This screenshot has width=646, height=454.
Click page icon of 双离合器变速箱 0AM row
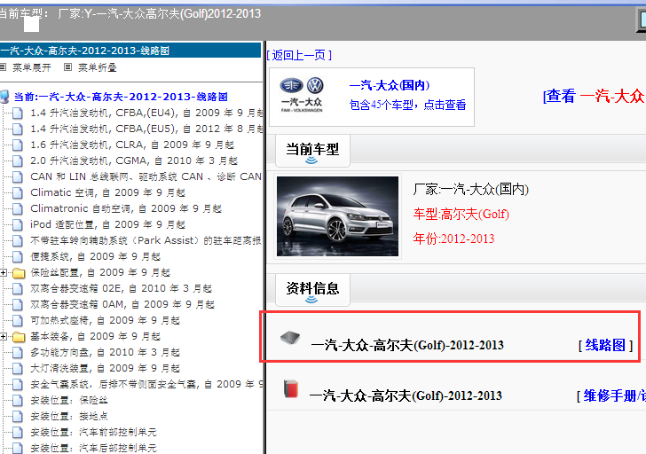click(18, 304)
